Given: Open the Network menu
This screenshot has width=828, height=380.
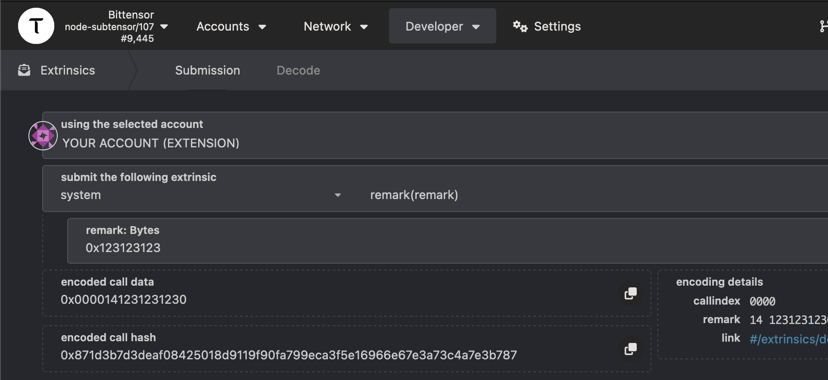Looking at the screenshot, I should click(x=336, y=26).
